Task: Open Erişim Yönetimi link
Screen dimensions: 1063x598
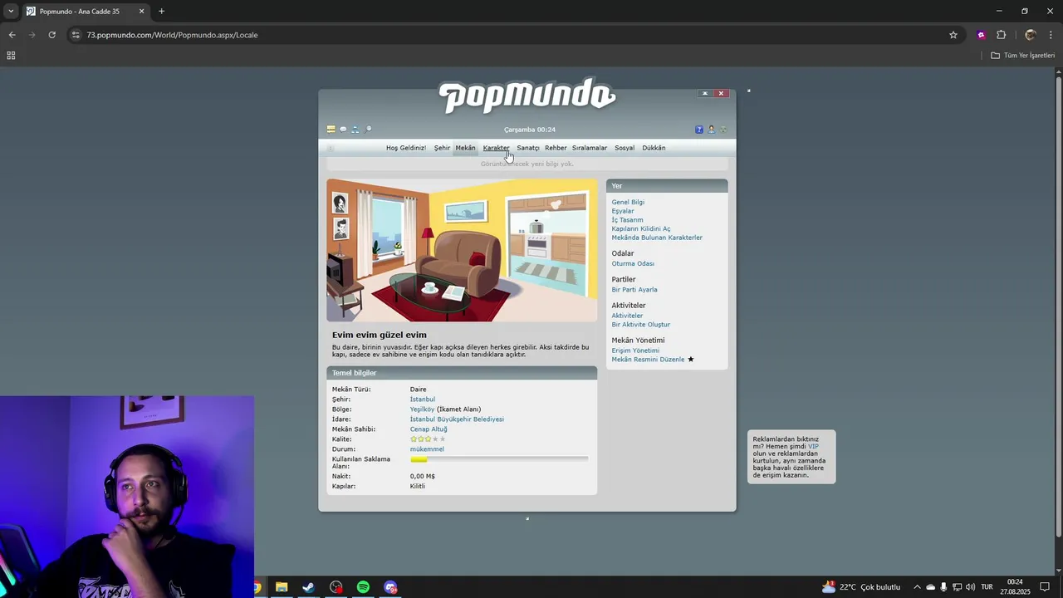Action: point(635,350)
